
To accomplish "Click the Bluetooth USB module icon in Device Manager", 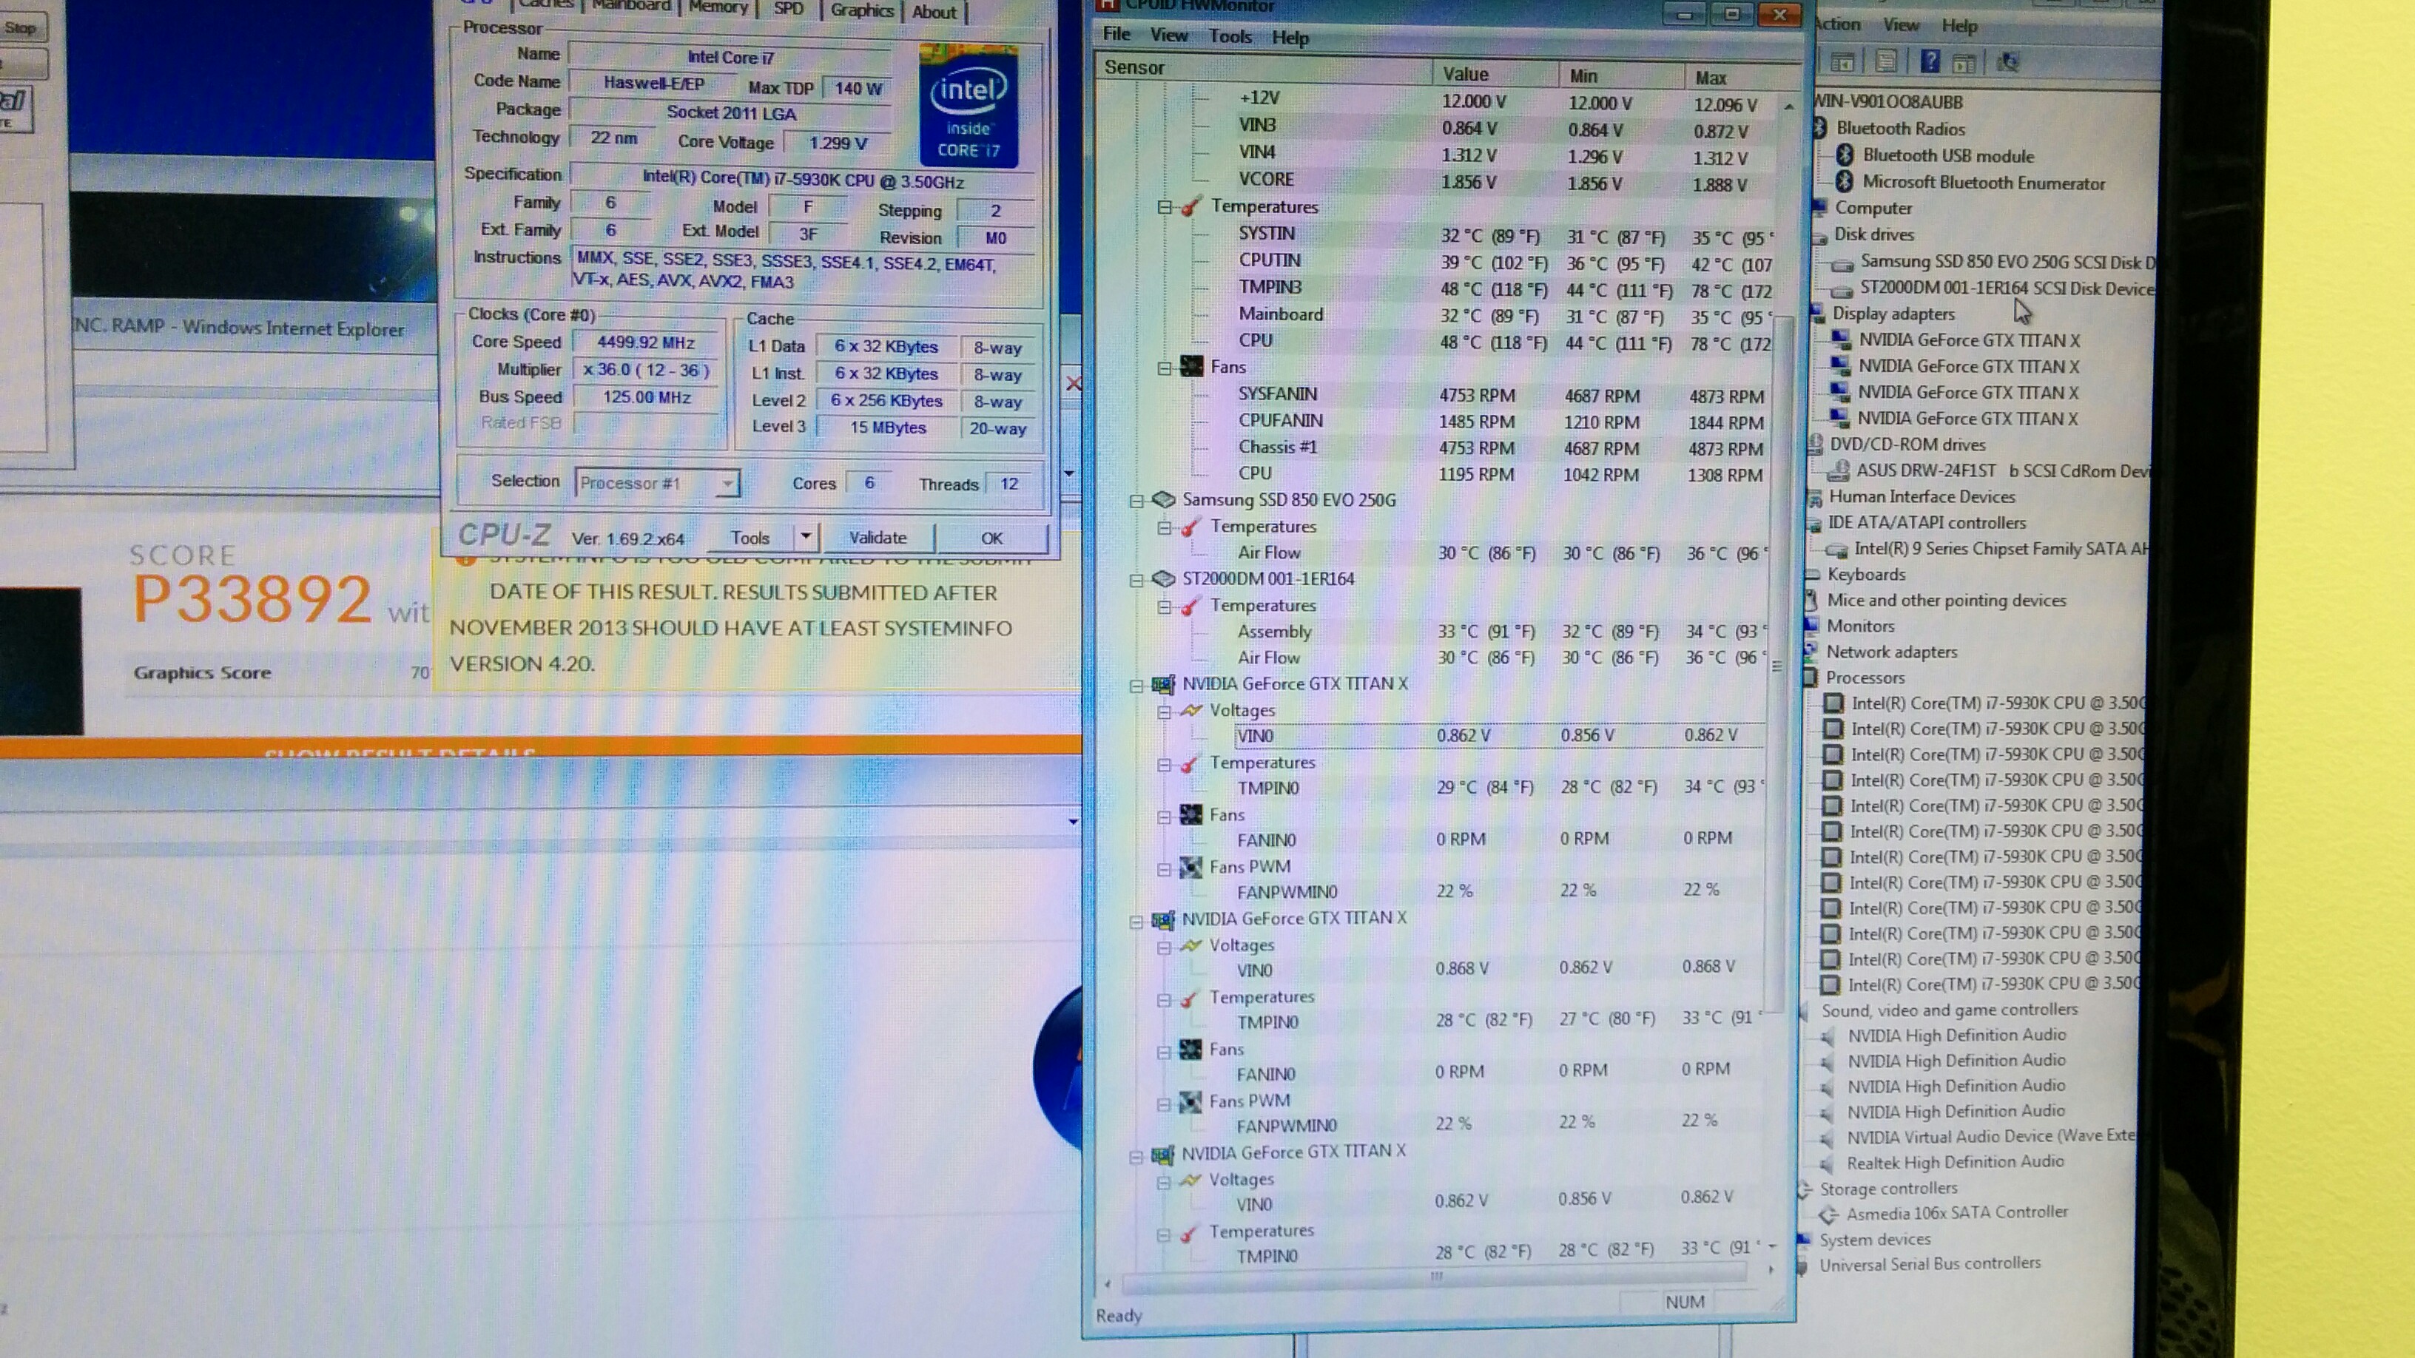I will coord(1845,155).
